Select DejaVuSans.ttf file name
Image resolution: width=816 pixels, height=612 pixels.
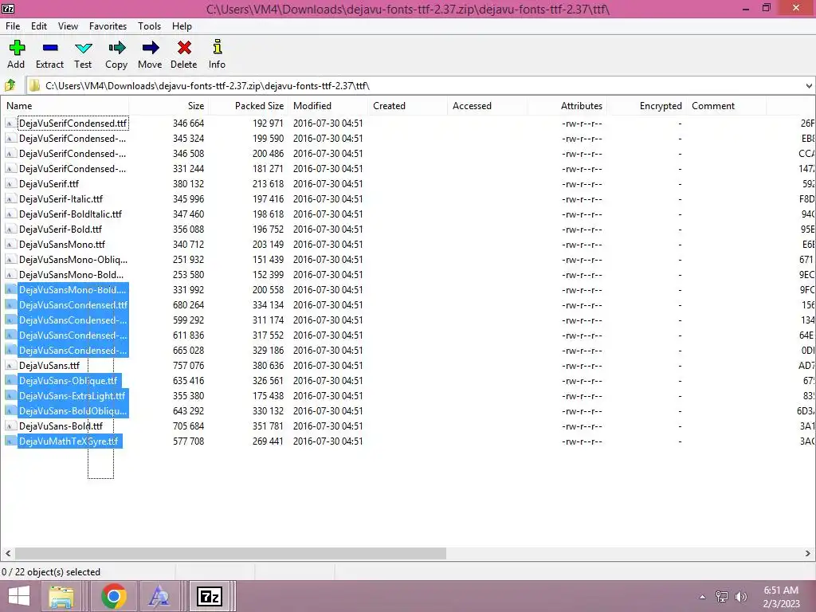pyautogui.click(x=49, y=365)
